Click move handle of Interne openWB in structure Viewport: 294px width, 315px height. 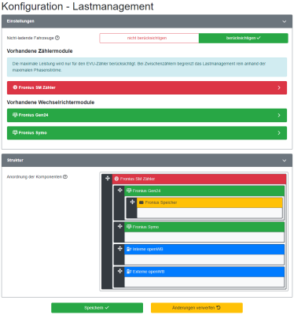[119, 249]
